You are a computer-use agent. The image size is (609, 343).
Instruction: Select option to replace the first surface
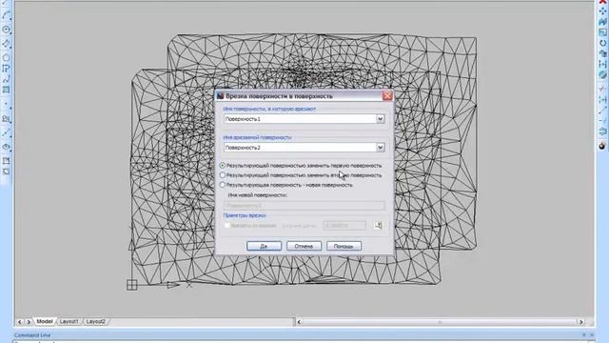coord(223,166)
